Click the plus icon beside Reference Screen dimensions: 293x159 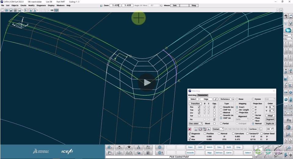pyautogui.click(x=233, y=99)
